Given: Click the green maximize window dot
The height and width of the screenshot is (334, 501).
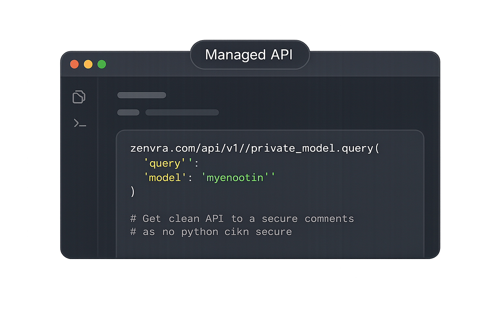Looking at the screenshot, I should pyautogui.click(x=102, y=64).
